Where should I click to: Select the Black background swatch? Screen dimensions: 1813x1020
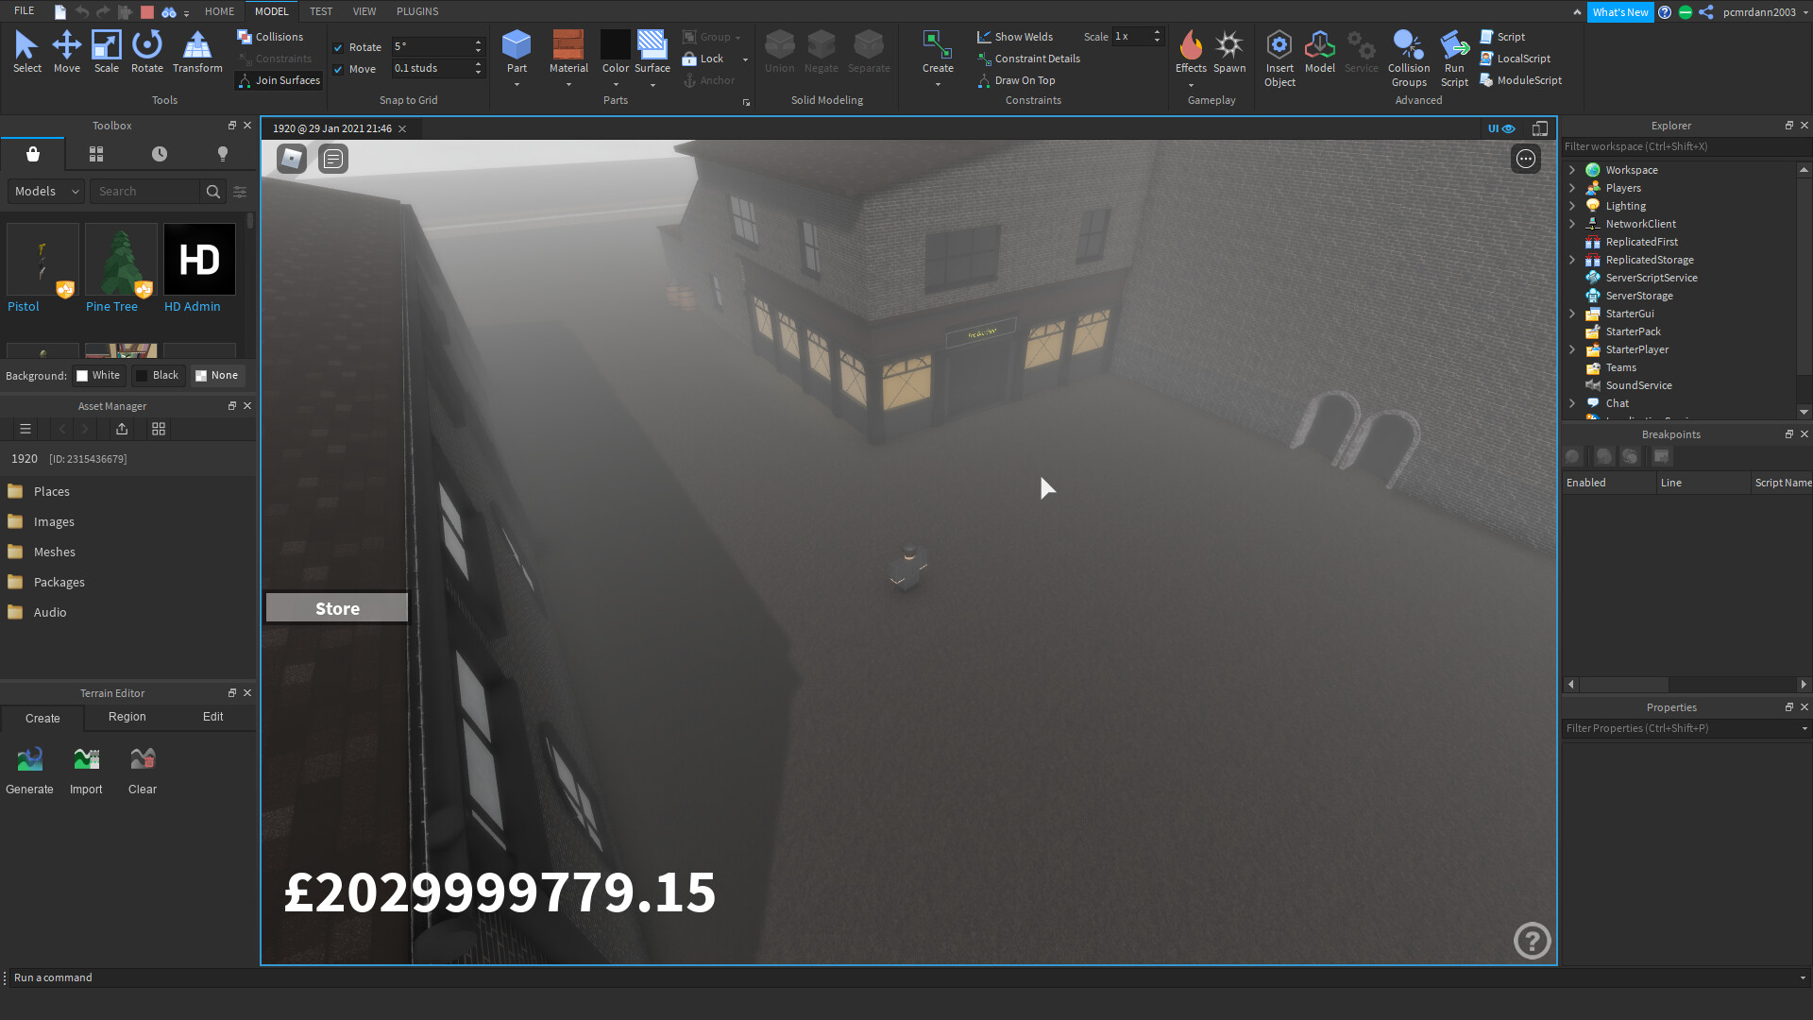coord(157,375)
